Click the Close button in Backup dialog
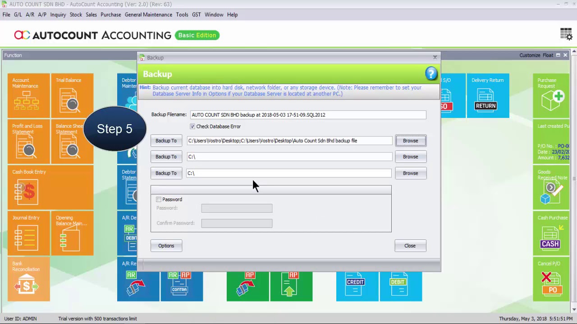 pyautogui.click(x=410, y=246)
